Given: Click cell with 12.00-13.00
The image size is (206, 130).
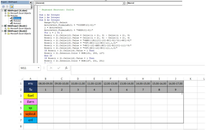Looking at the screenshot, I should pos(110,83).
